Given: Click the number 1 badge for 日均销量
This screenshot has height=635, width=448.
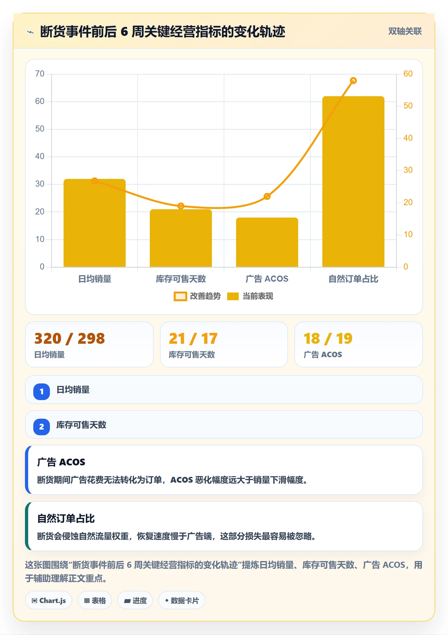Looking at the screenshot, I should 42,391.
